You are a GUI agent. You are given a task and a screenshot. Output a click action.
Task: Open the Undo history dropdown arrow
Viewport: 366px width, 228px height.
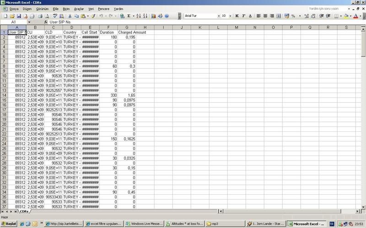(106, 16)
